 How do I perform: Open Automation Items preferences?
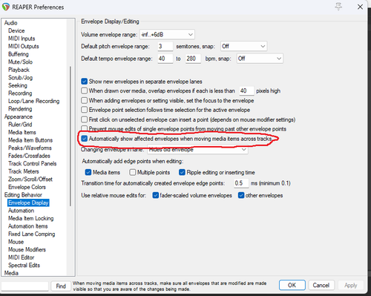pyautogui.click(x=27, y=226)
